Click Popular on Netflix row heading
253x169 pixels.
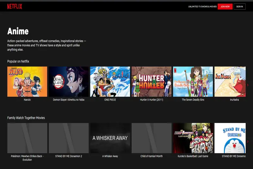tap(18, 61)
